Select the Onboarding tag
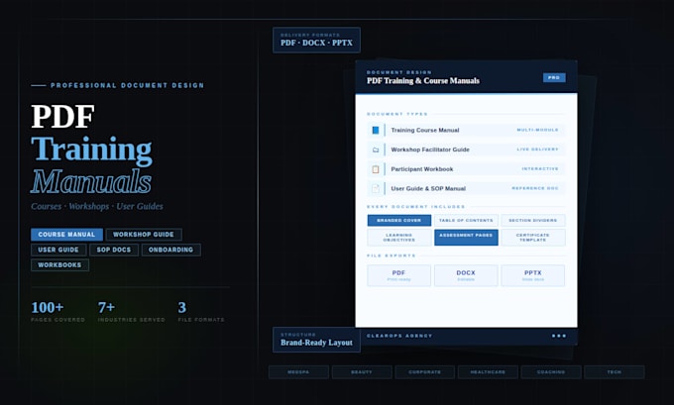This screenshot has height=405, width=674. click(171, 250)
